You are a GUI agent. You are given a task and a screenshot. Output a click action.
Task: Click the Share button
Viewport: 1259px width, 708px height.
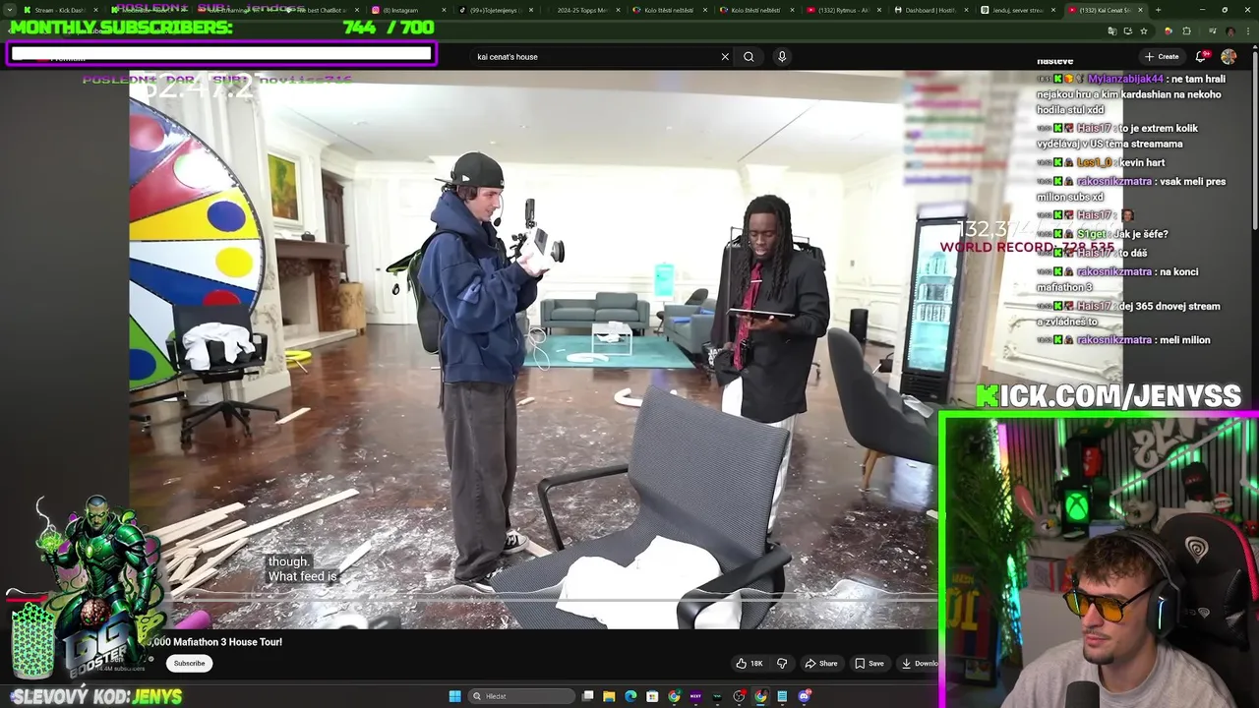coord(820,664)
